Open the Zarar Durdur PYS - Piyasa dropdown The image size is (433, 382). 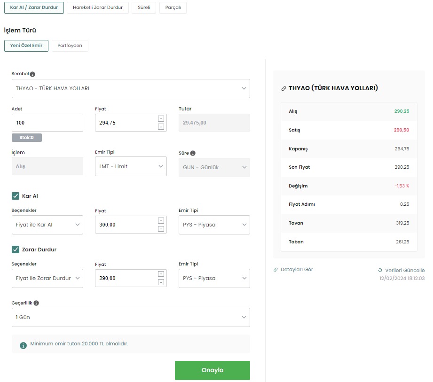[x=214, y=278]
